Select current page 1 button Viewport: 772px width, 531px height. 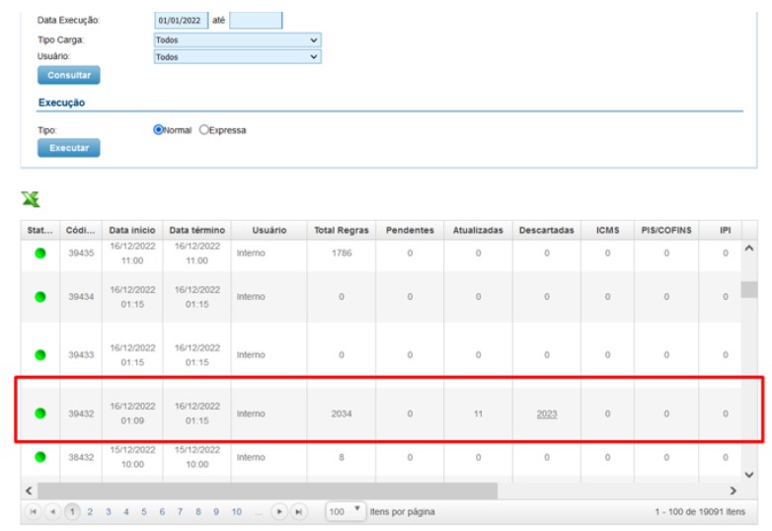(72, 512)
